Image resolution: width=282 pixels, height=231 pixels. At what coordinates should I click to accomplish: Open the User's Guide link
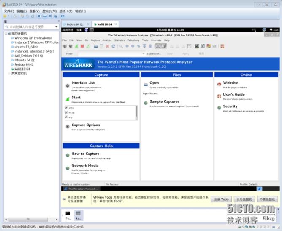click(234, 94)
